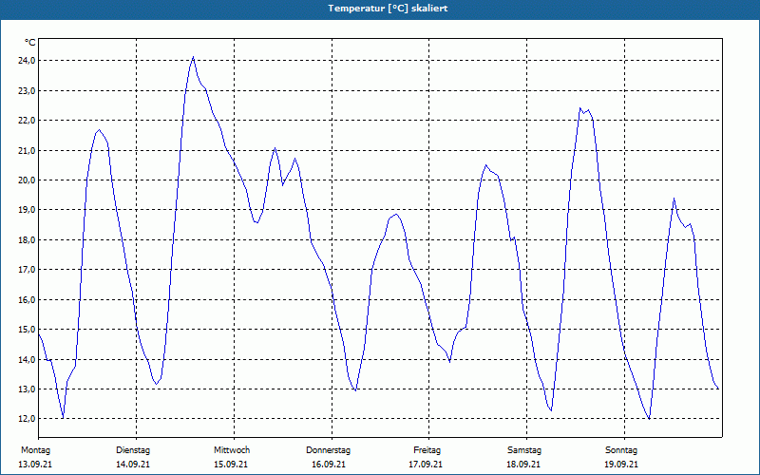Select the 19,0 axis label

coord(27,210)
